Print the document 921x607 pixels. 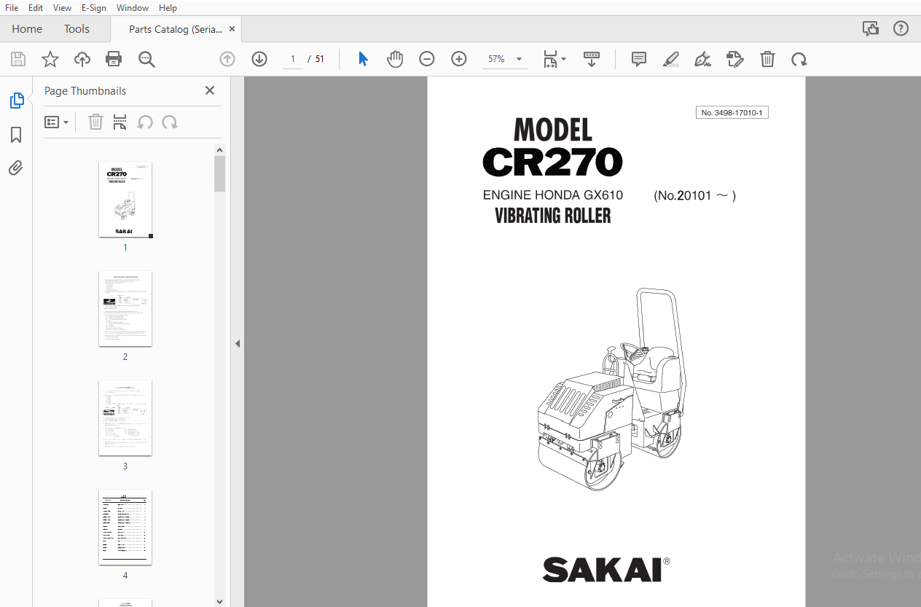click(114, 59)
